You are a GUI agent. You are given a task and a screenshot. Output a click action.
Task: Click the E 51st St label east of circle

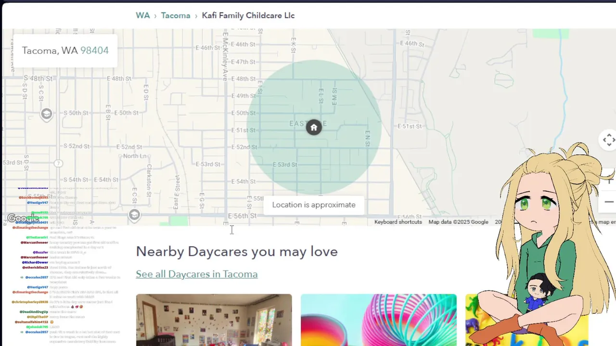tap(410, 126)
